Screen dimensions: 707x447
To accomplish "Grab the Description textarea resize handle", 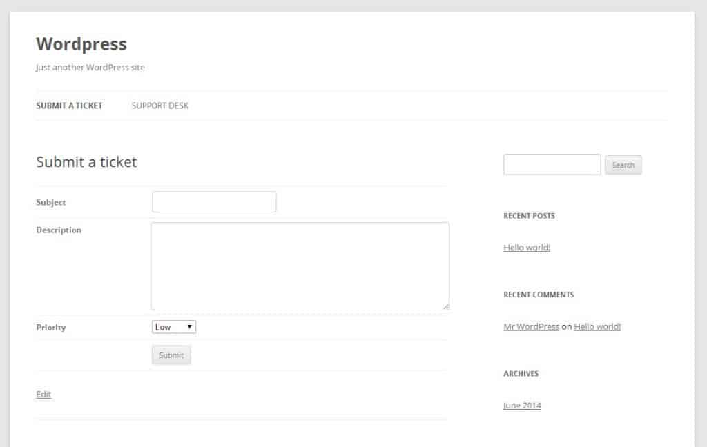I will [445, 306].
